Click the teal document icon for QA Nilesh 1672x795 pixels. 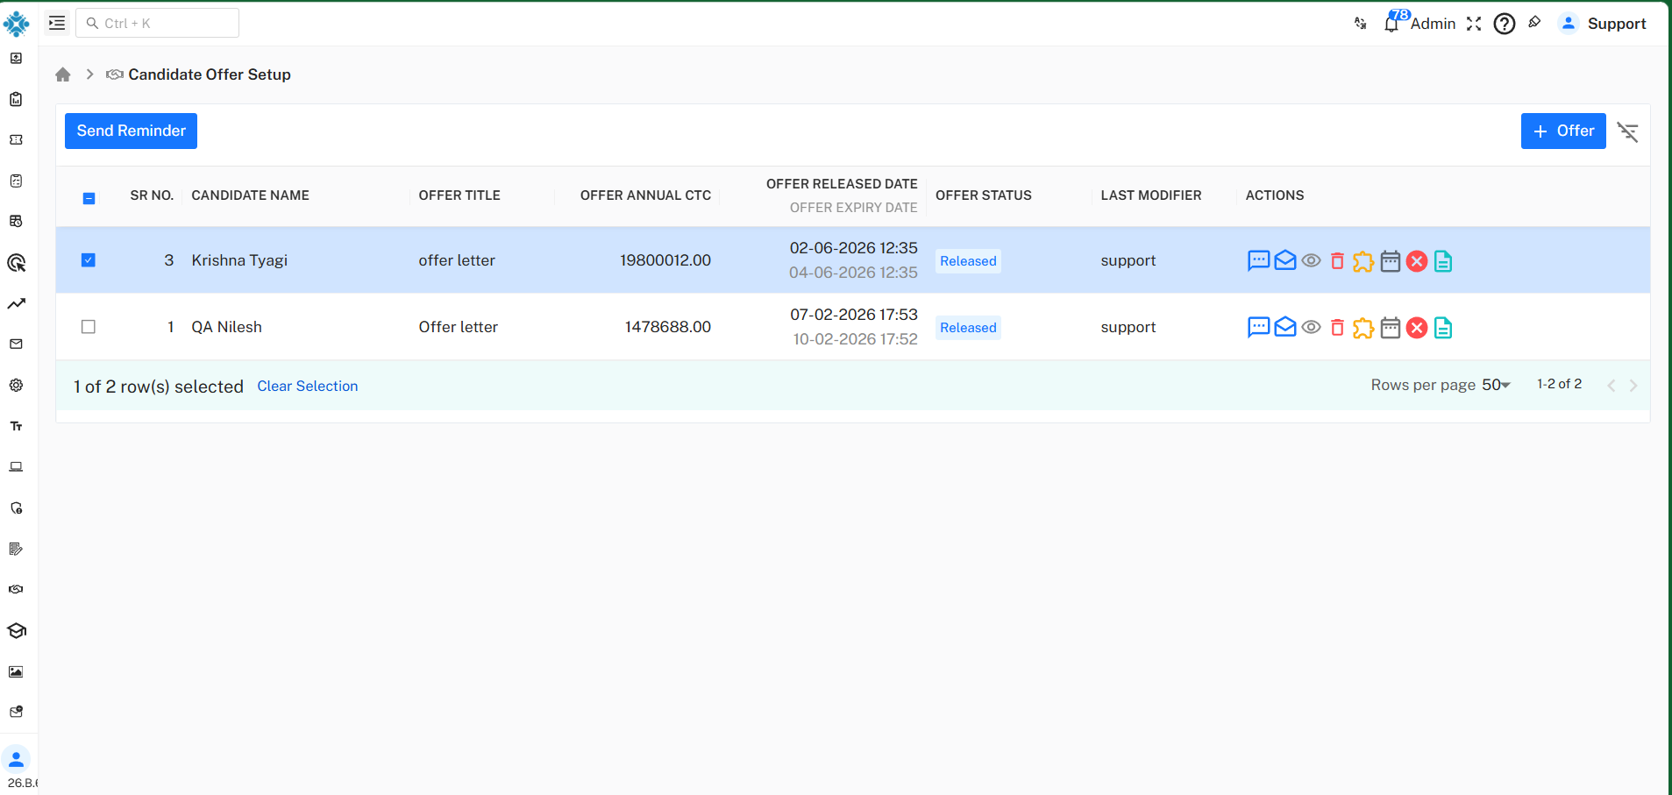1443,328
